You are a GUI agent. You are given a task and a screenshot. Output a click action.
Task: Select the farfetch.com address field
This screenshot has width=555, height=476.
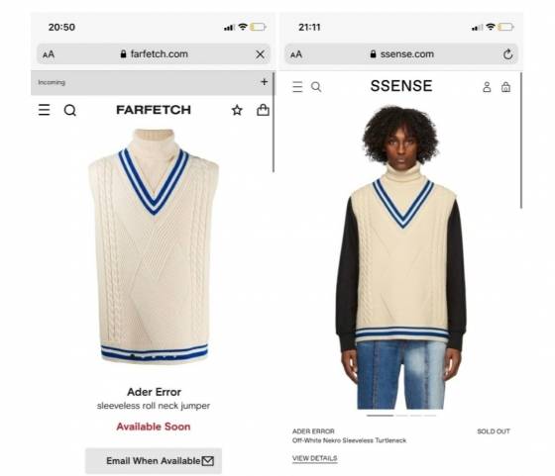[154, 54]
